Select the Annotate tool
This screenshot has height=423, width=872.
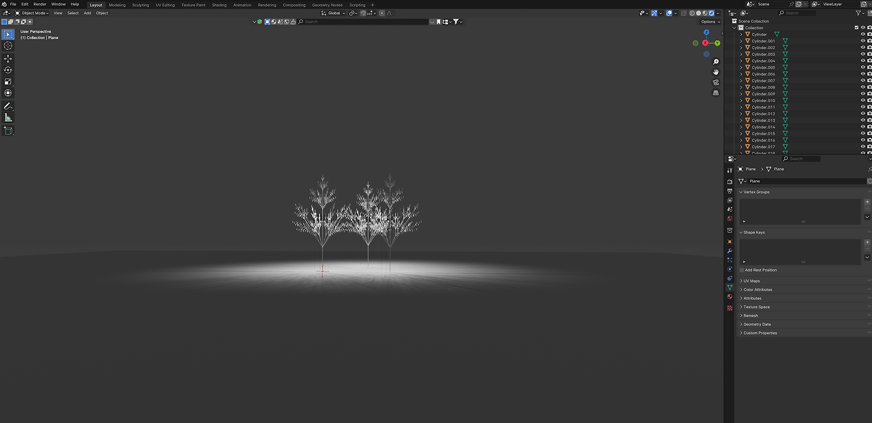coord(8,106)
